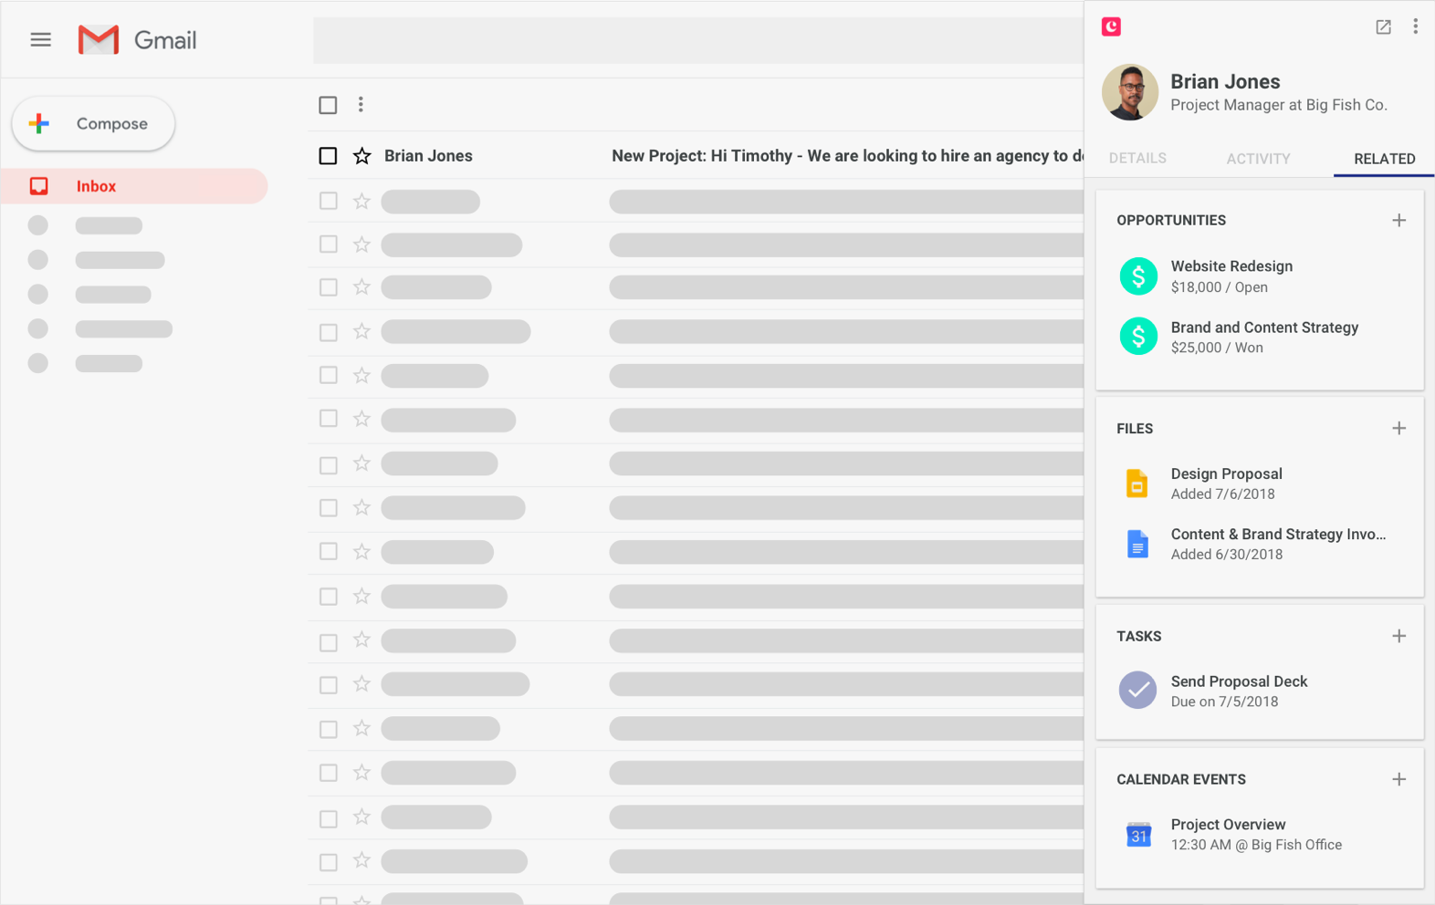
Task: Click 12:30 AM @ Big Fish Office text
Action: pos(1256,845)
